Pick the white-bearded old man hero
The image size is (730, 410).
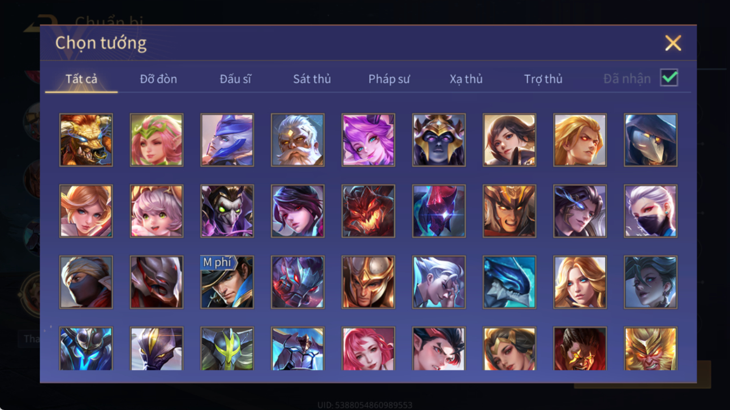pyautogui.click(x=297, y=140)
